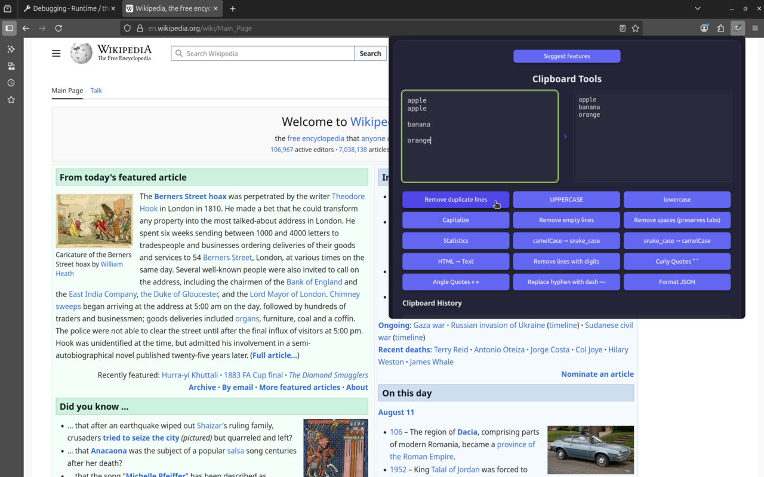Screen dimensions: 764x477
Task: Click the Wikipedia globe logo
Action: [x=81, y=53]
